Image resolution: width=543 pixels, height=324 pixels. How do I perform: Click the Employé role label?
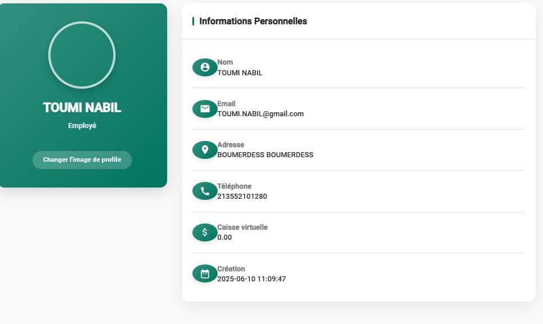pyautogui.click(x=82, y=126)
